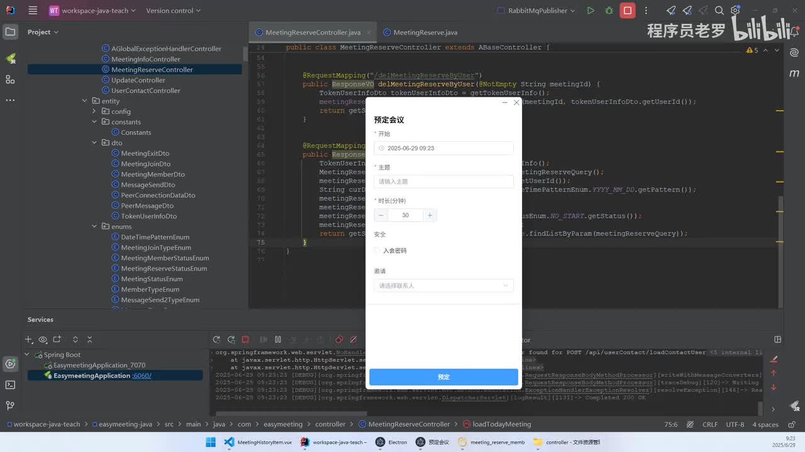
Task: Open the :6060/ application link
Action: (x=142, y=376)
